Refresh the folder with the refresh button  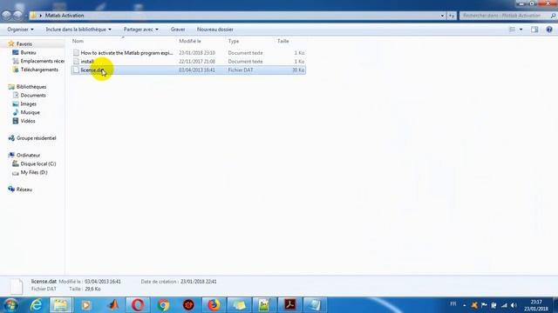click(x=452, y=16)
